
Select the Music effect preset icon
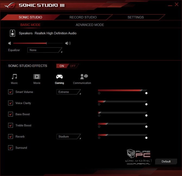pos(14,76)
